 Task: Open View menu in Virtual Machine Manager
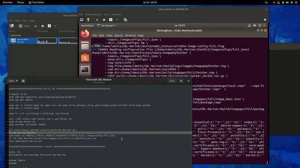tap(24, 21)
